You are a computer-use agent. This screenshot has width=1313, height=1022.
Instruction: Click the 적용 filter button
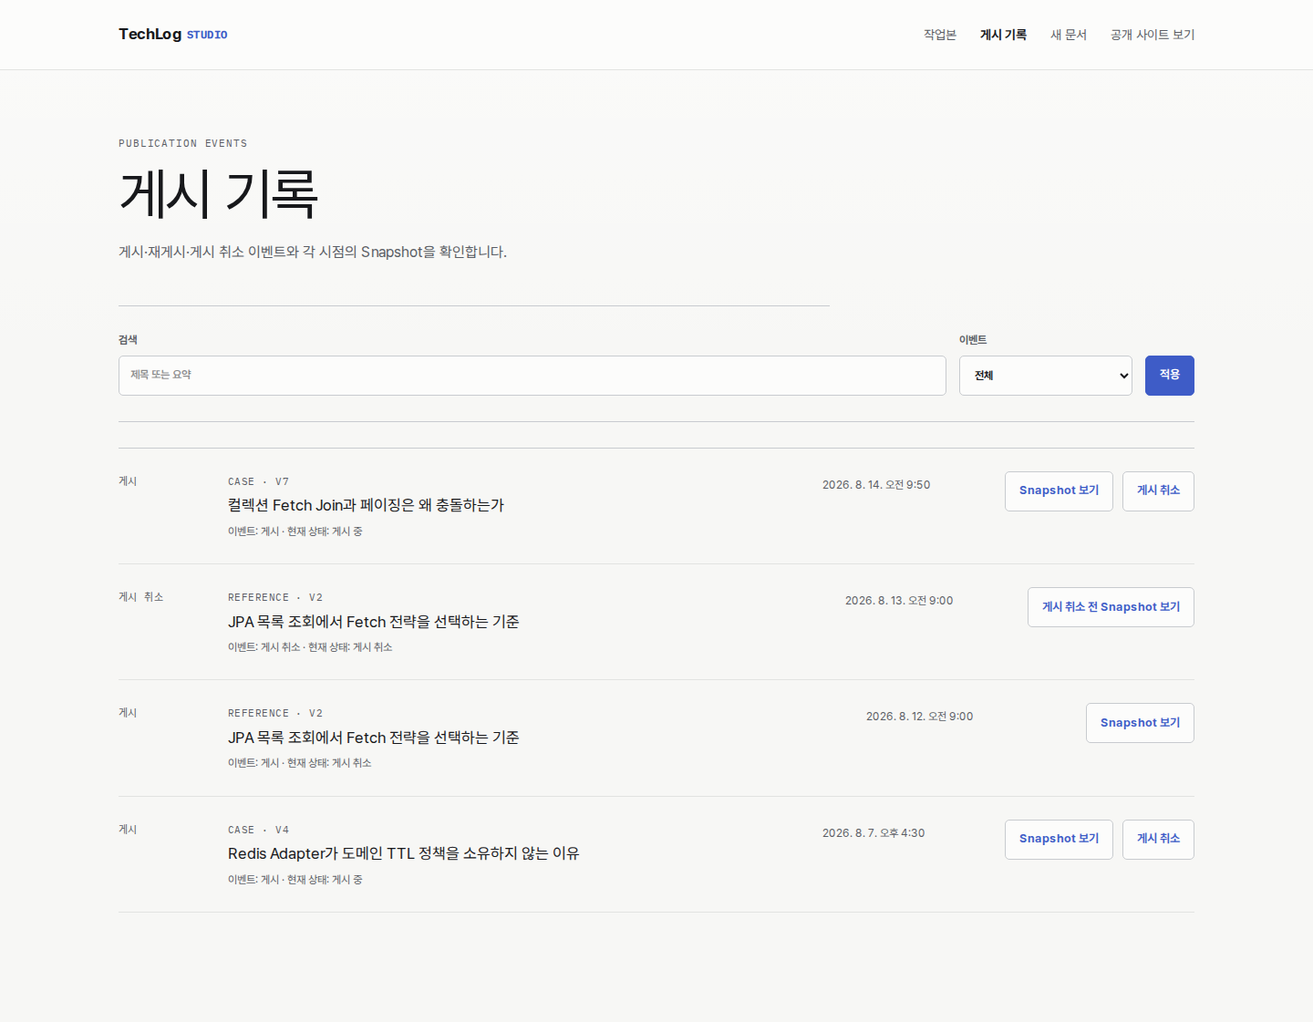tap(1169, 376)
